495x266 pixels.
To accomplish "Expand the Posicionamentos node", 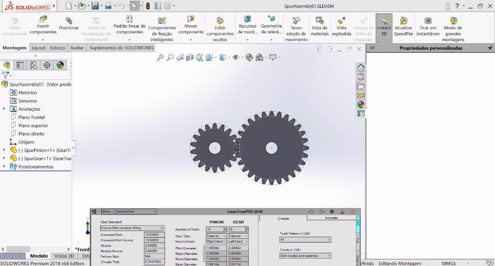I will [4, 167].
